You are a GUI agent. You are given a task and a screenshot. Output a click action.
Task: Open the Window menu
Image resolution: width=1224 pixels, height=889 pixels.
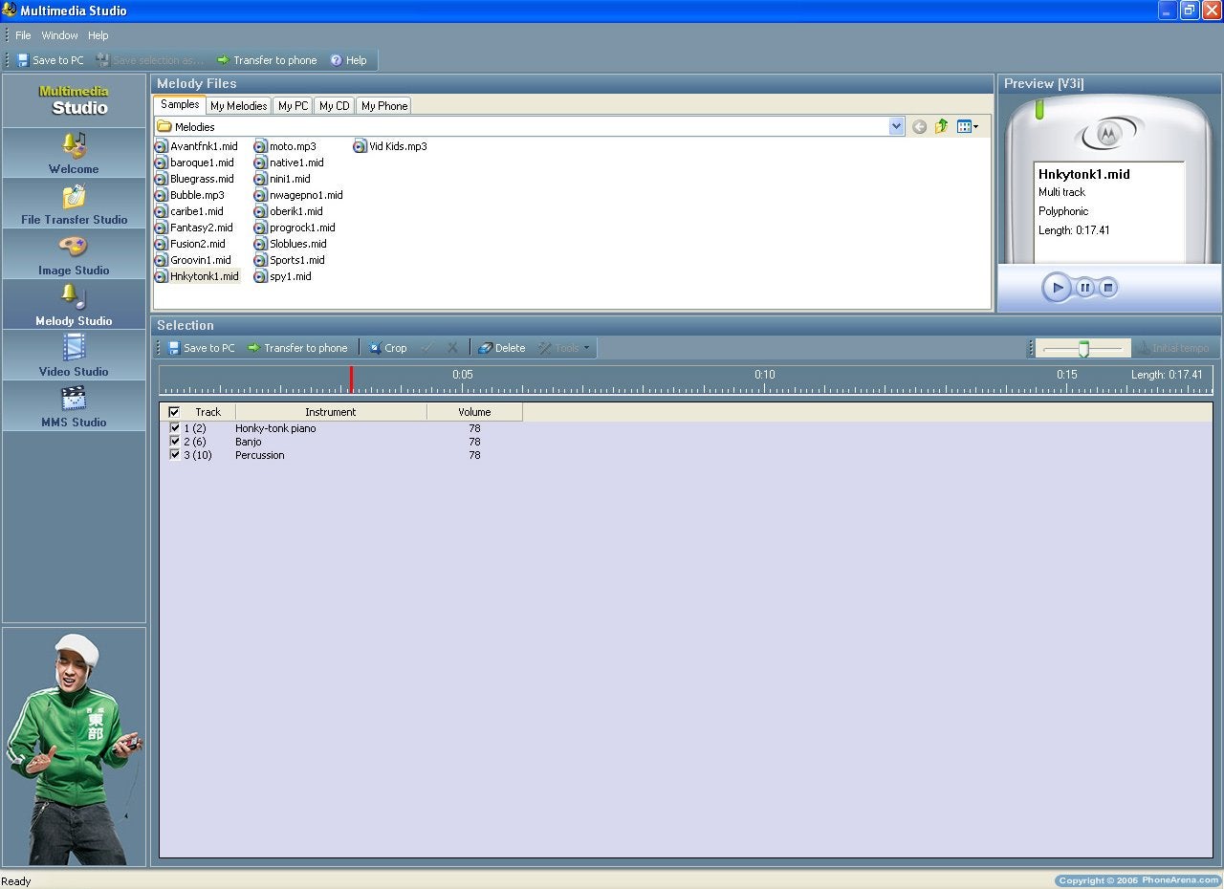click(59, 35)
